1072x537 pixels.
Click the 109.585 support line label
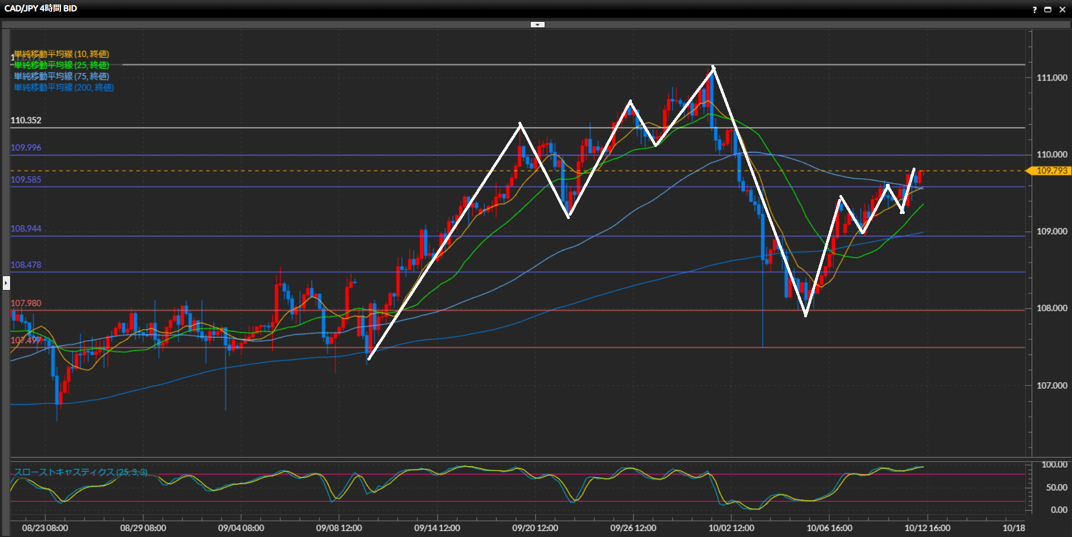pos(26,179)
